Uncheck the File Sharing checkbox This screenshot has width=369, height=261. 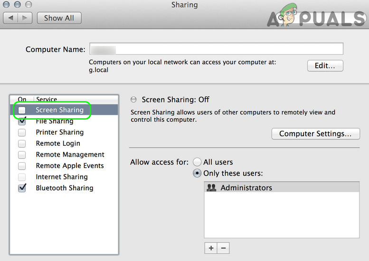(22, 121)
